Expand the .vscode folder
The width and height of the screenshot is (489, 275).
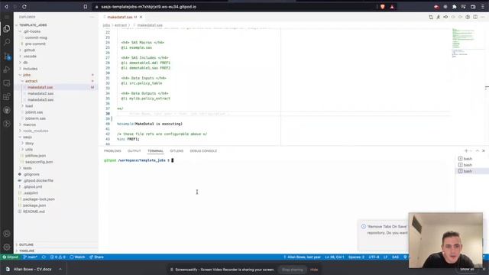click(x=30, y=57)
